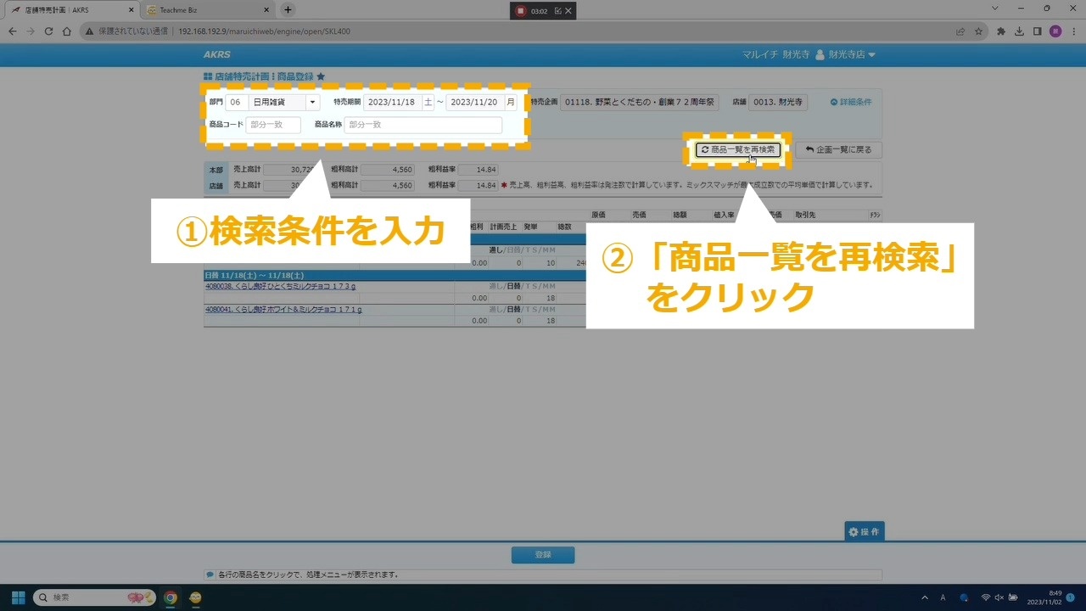Reload the page with browser refresh icon
1086x611 pixels.
coord(48,31)
